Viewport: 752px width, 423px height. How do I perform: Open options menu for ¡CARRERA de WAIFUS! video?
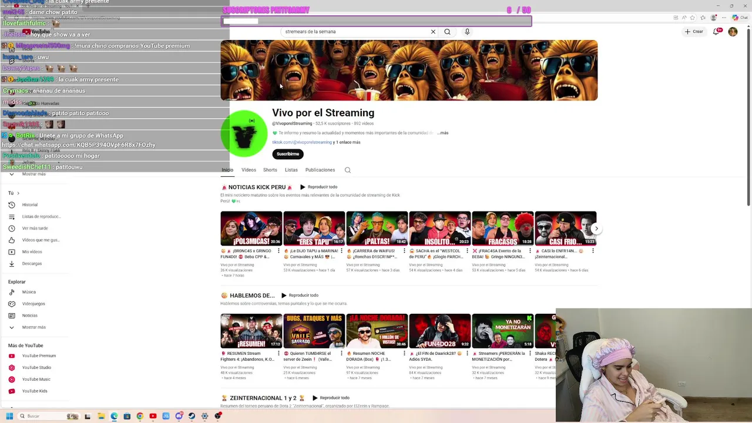(x=404, y=251)
